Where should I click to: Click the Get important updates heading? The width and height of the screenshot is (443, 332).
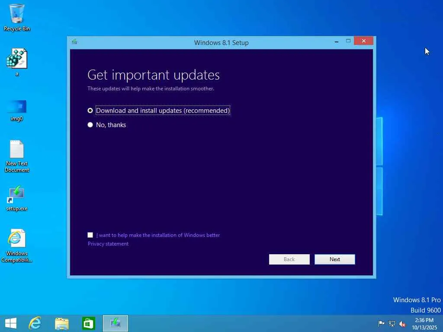pyautogui.click(x=154, y=75)
